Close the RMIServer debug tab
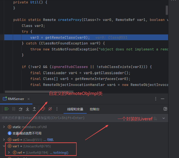This screenshot has height=158, width=179. pos(29,99)
